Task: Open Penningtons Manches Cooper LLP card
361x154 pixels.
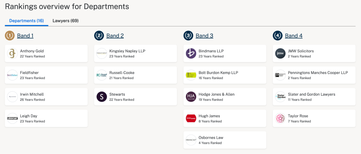Action: 314,75
